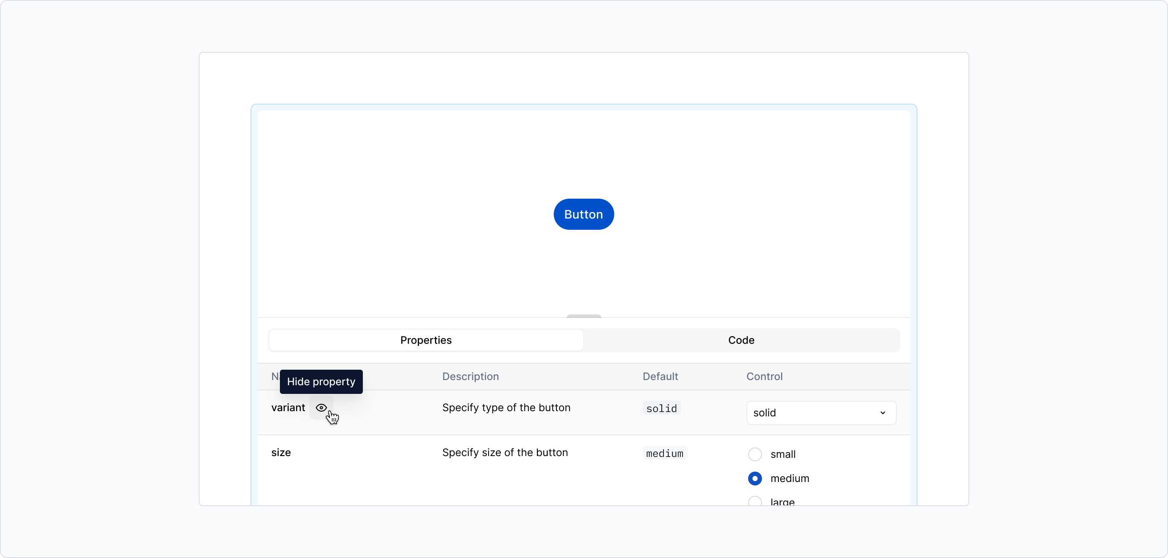Click 'Specify type of the button' description
The height and width of the screenshot is (558, 1168).
coord(506,408)
